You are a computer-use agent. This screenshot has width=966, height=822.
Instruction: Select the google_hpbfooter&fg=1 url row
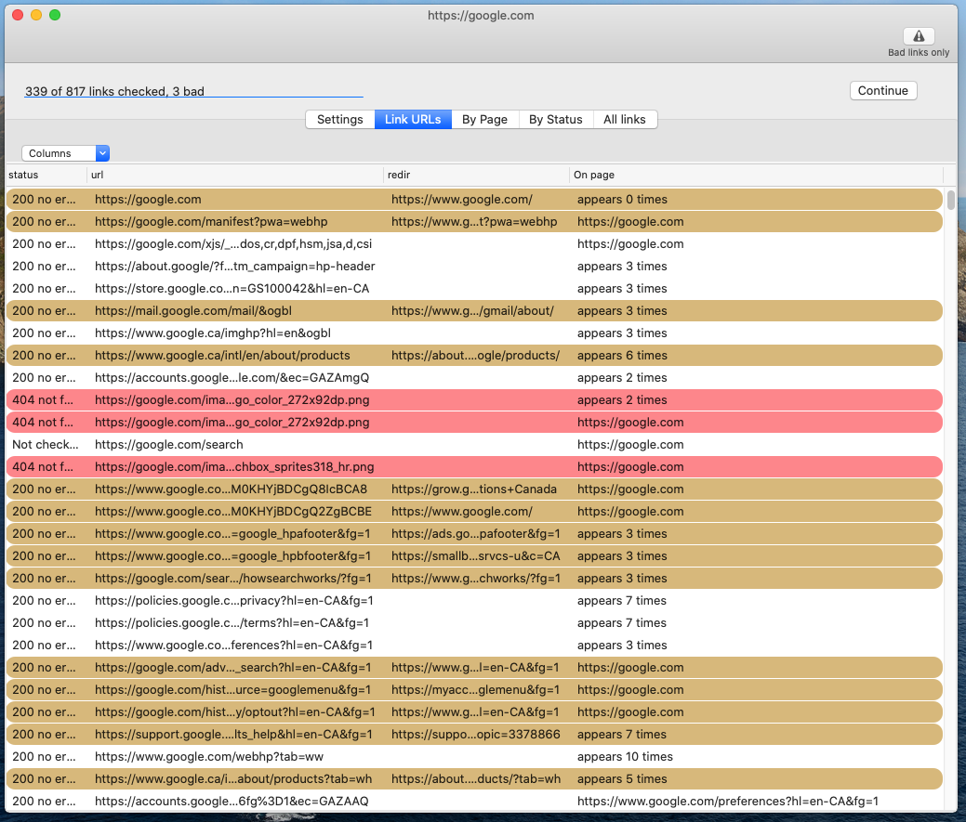[x=474, y=556]
